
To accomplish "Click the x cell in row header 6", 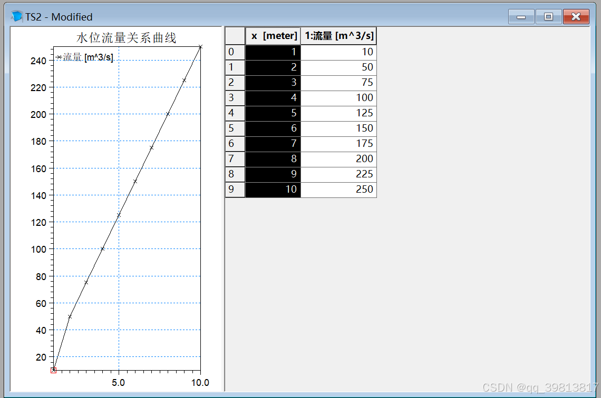I will click(273, 144).
